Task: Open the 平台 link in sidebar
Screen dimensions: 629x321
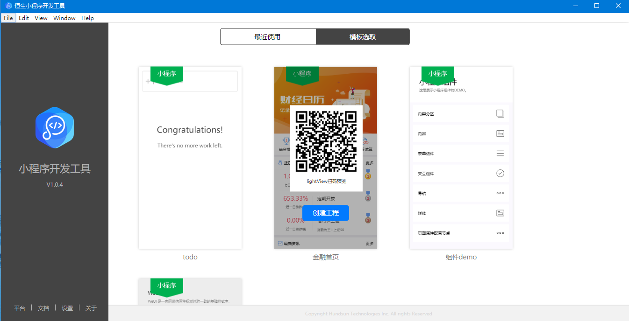Action: pos(20,308)
